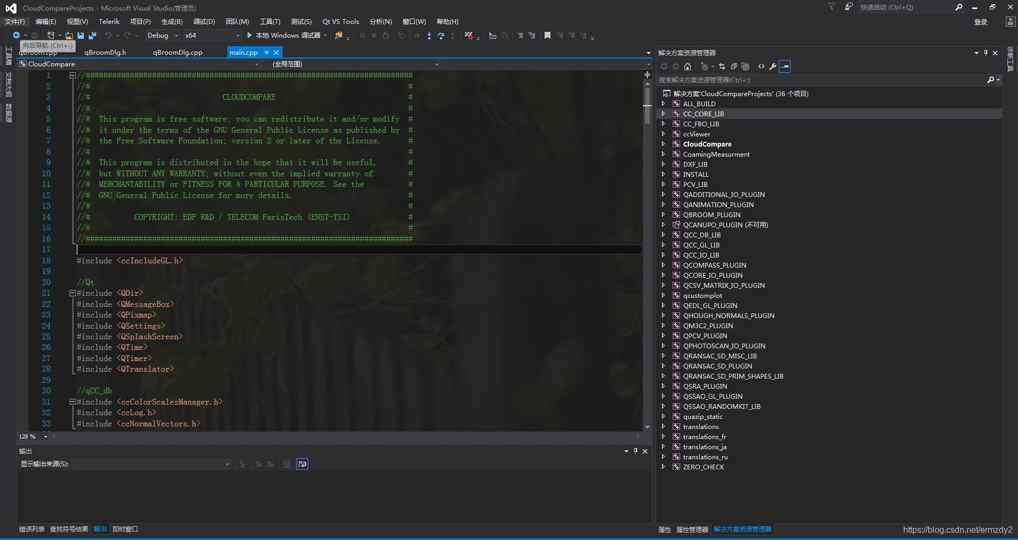Screen dimensions: 1018x540
Task: Expand the CC_CORE_LIB project node
Action: (x=663, y=114)
